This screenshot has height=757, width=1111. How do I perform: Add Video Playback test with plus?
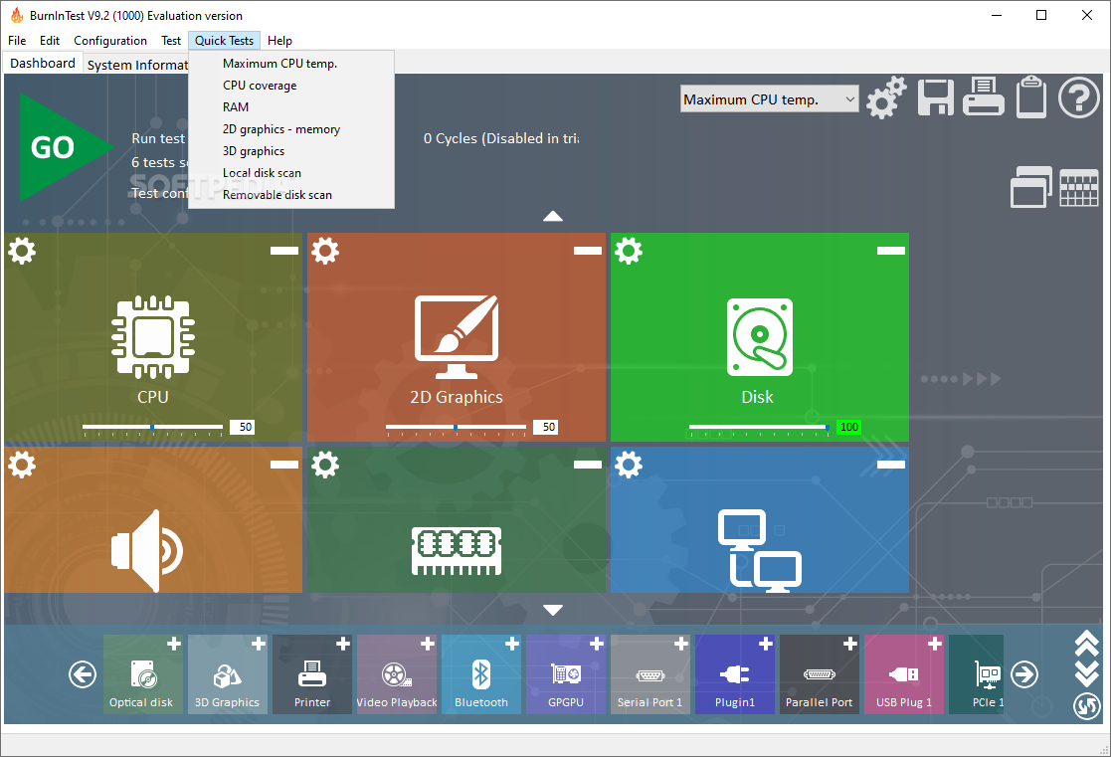(428, 644)
